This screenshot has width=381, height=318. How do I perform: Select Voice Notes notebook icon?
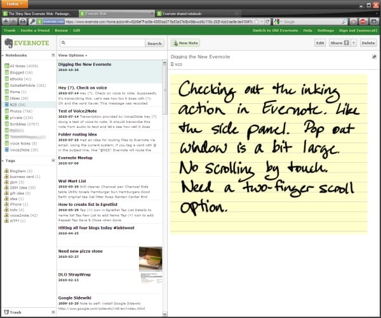tap(7, 144)
